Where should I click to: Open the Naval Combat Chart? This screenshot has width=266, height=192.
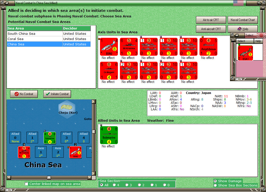pyautogui.click(x=243, y=20)
